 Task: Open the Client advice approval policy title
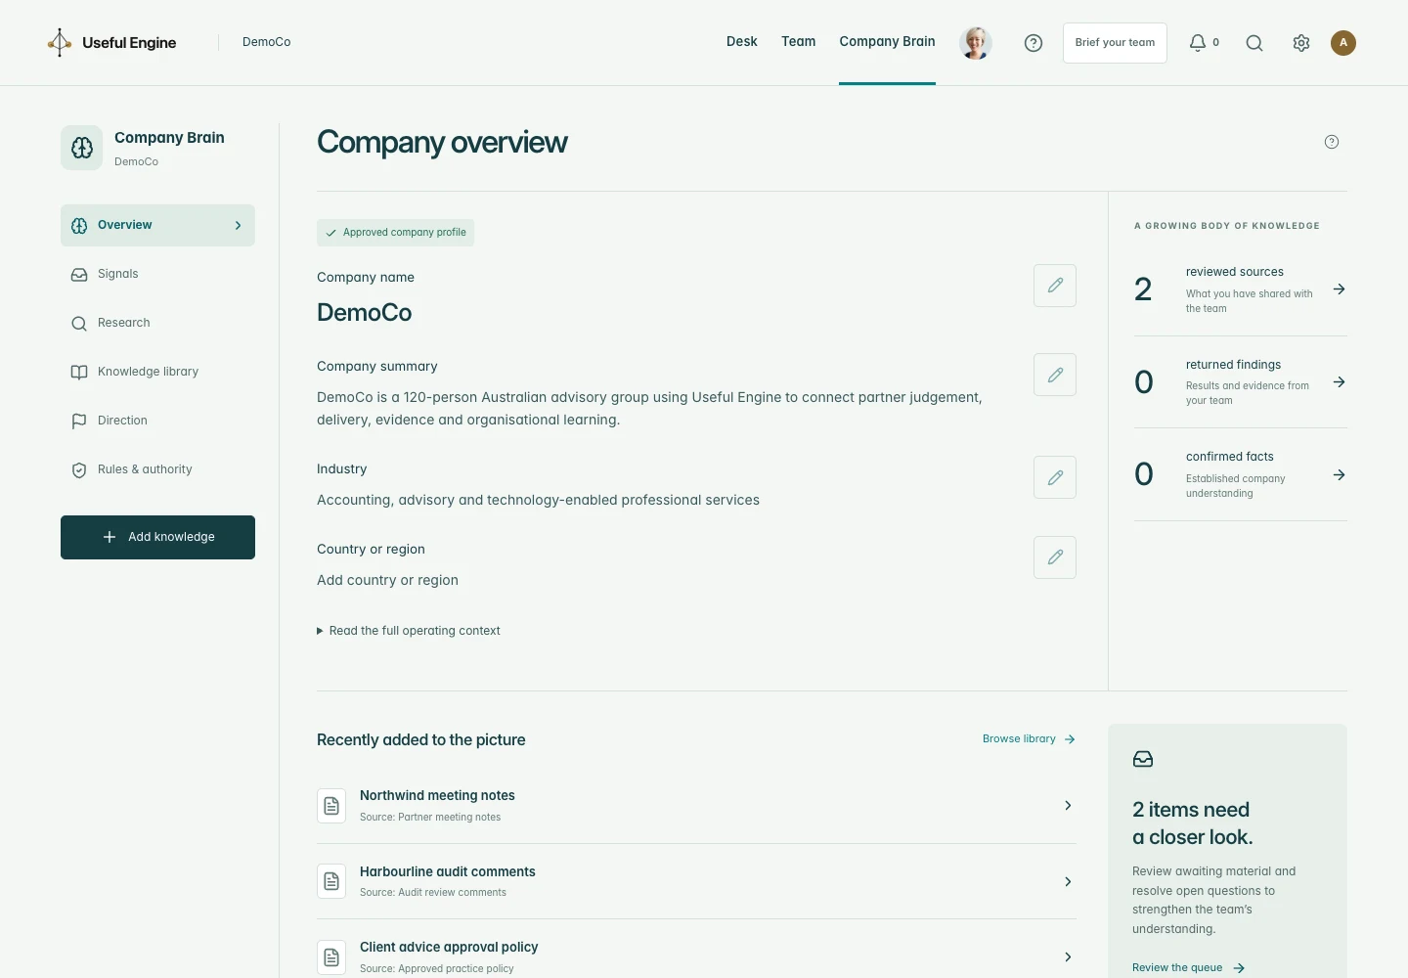click(x=449, y=947)
